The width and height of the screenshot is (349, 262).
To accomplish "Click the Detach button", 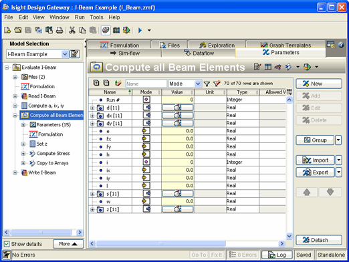I will [319, 240].
